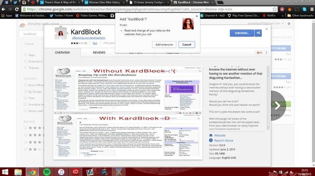Open the REVIEWS tab
Image resolution: width=315 pixels, height=176 pixels.
click(x=99, y=52)
